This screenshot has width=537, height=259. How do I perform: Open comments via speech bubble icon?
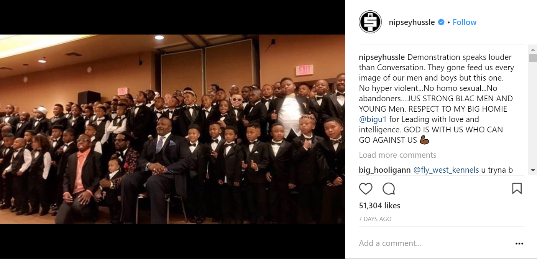tap(389, 189)
